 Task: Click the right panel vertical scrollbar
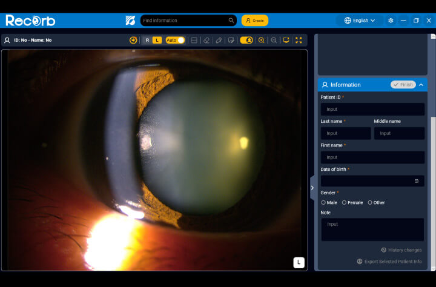[x=433, y=191]
